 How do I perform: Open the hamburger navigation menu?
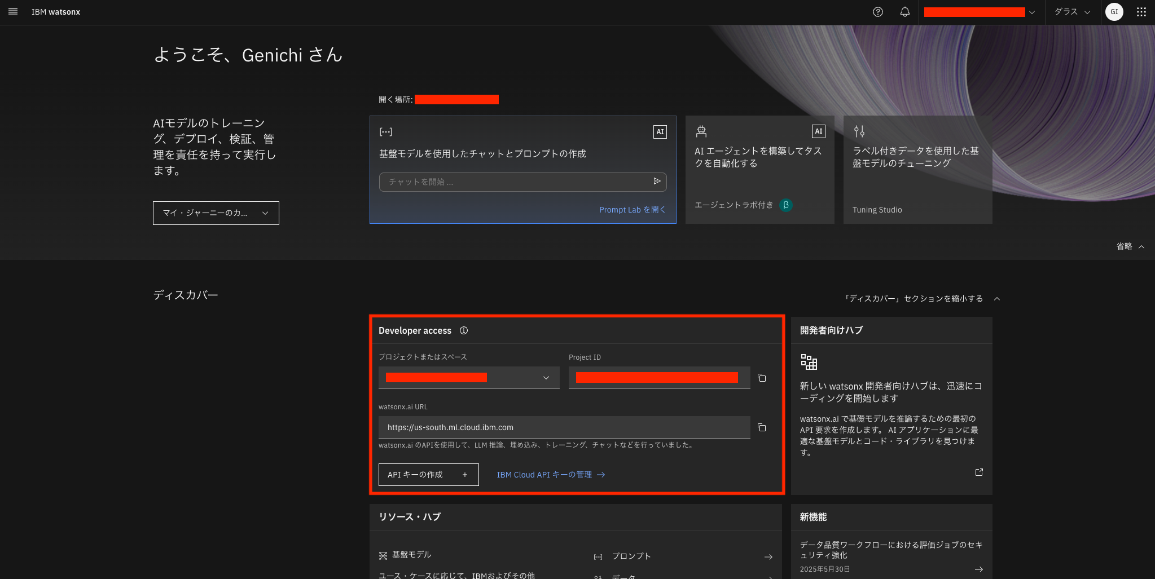(x=12, y=11)
